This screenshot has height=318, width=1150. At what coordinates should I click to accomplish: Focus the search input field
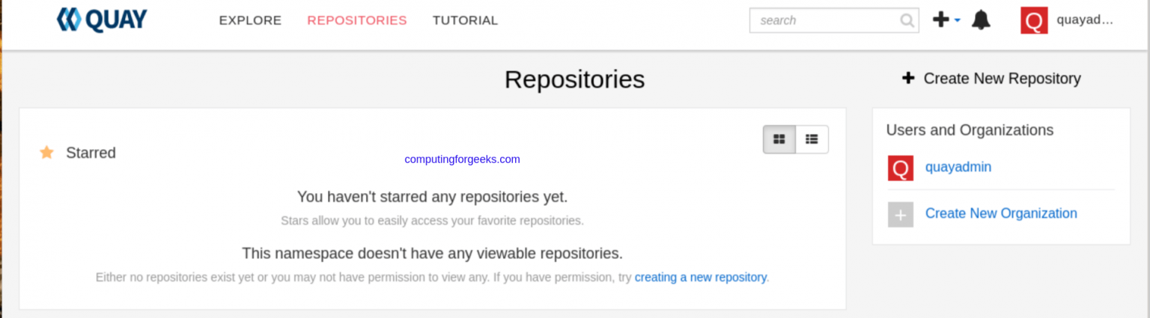click(x=824, y=20)
